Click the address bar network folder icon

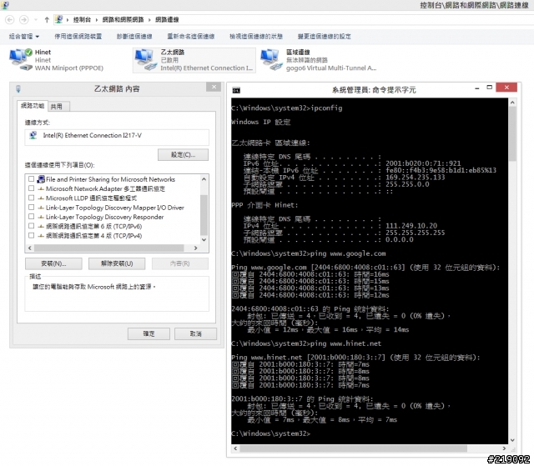[x=58, y=19]
